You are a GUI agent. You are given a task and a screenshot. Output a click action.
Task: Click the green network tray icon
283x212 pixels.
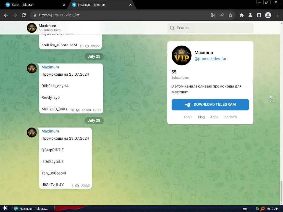pyautogui.click(x=257, y=209)
